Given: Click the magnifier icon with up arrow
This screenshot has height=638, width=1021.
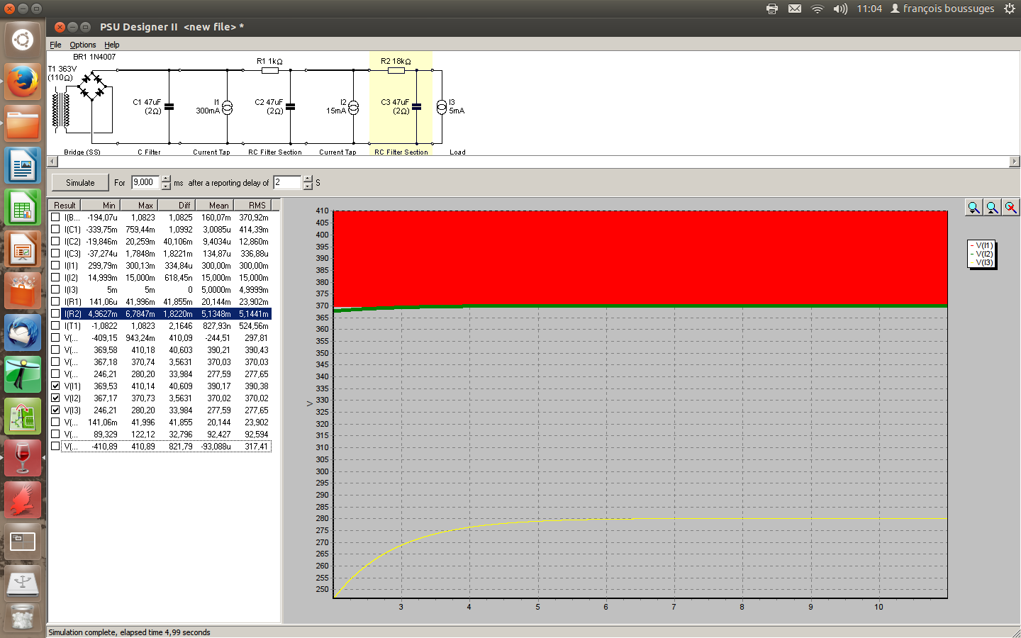Looking at the screenshot, I should pos(992,207).
